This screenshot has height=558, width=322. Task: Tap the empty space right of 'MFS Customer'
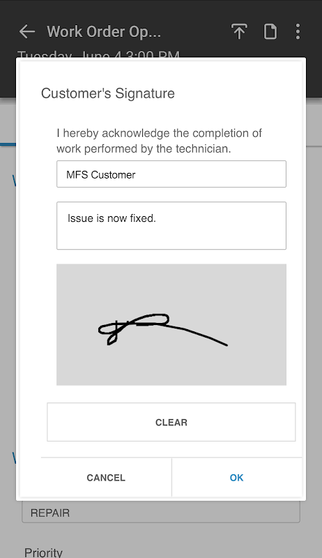click(210, 174)
